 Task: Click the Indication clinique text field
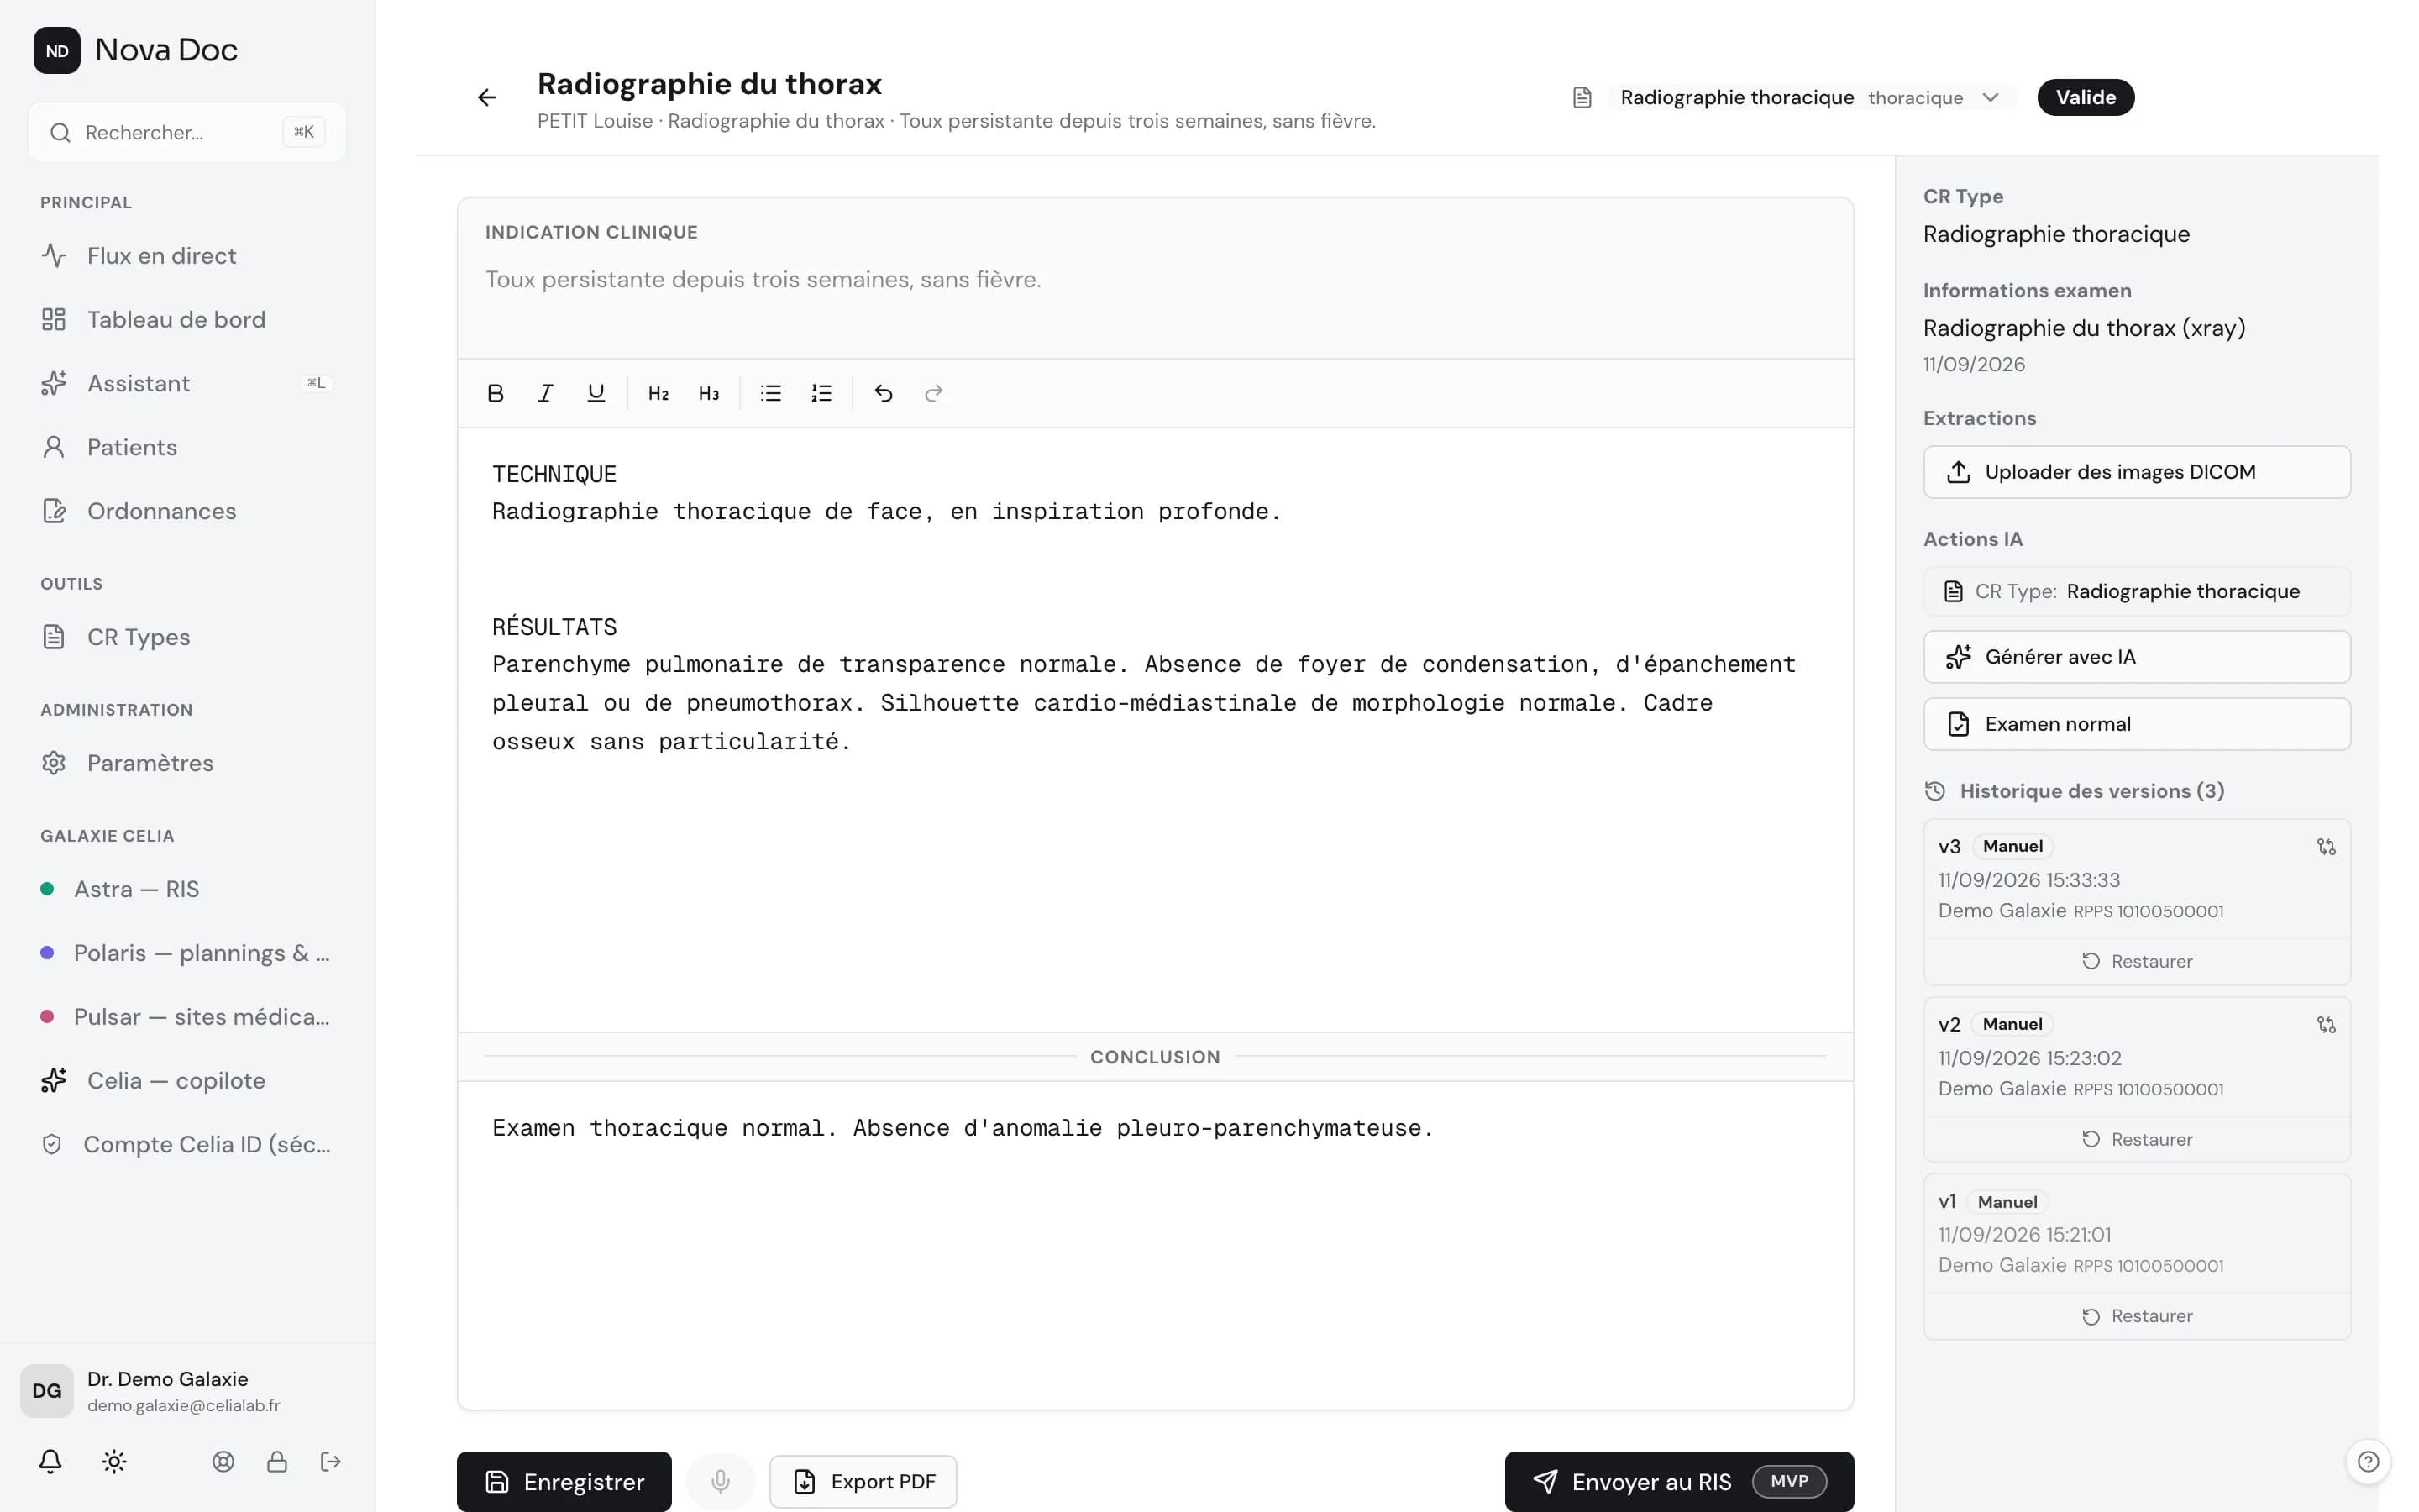[1155, 279]
